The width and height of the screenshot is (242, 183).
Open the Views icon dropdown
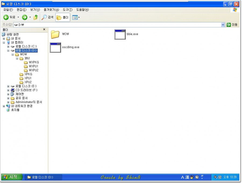(x=76, y=17)
